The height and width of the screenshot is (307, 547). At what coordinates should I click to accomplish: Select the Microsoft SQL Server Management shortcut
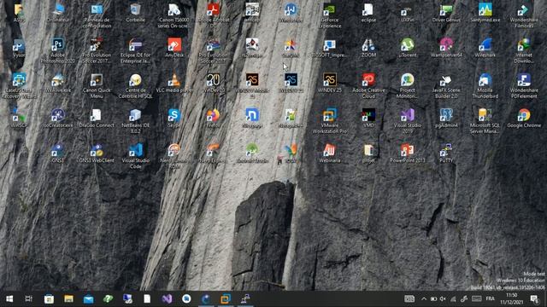pyautogui.click(x=485, y=121)
